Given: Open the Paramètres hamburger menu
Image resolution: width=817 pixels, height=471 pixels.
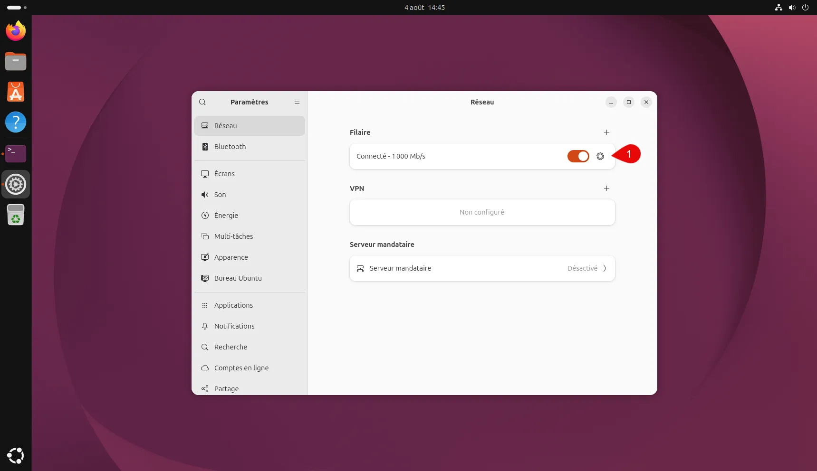Looking at the screenshot, I should [297, 102].
